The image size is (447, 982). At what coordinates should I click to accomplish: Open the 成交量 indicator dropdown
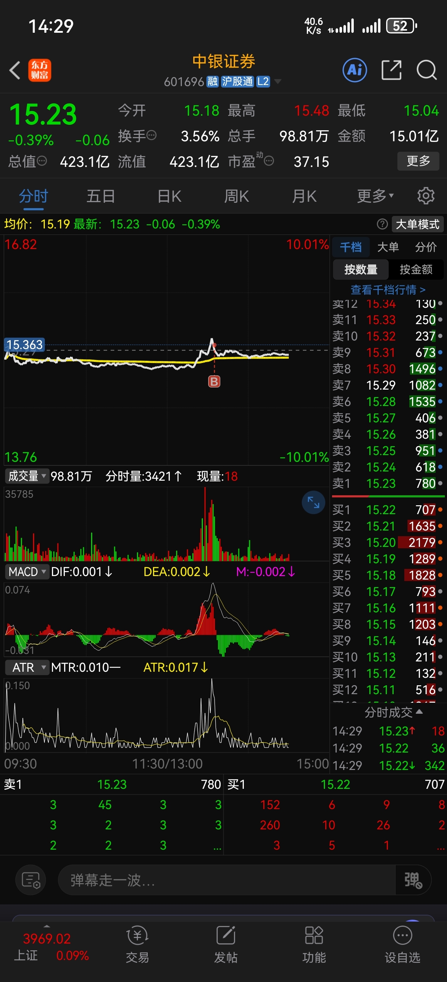point(27,476)
